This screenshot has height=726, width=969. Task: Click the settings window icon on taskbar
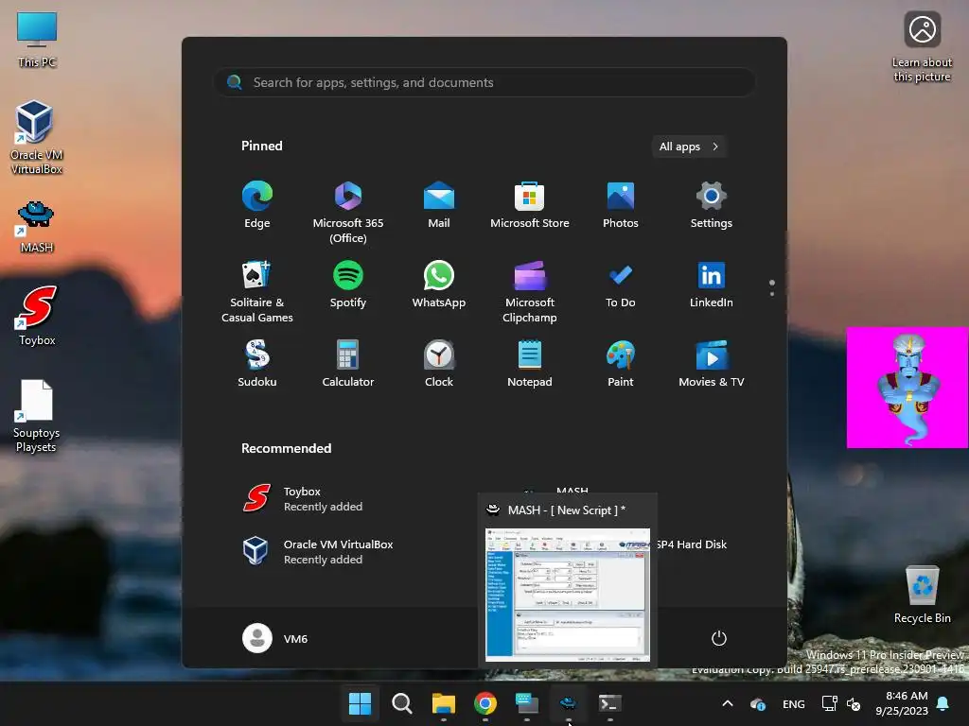(x=526, y=703)
